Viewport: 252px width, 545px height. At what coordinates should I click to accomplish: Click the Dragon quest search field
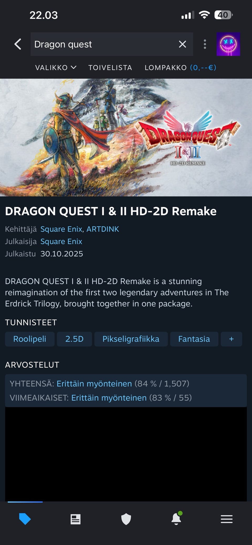[x=104, y=44]
